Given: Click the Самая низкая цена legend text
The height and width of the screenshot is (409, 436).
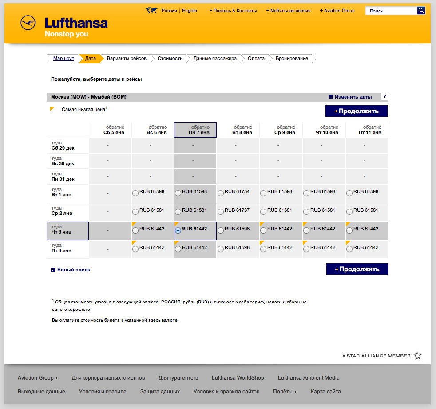Looking at the screenshot, I should pyautogui.click(x=84, y=109).
